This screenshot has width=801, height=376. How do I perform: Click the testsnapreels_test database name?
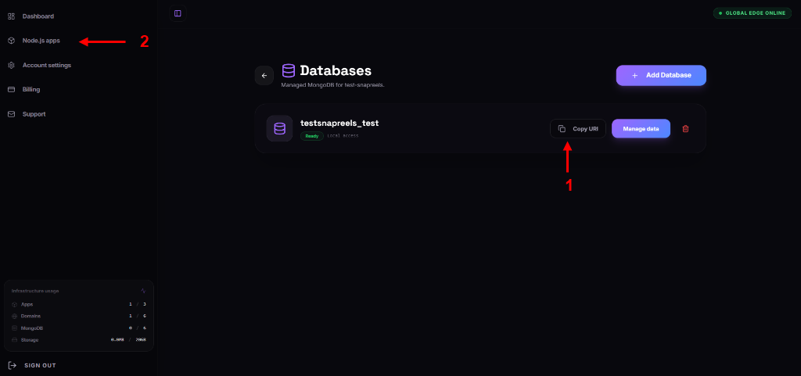pyautogui.click(x=339, y=123)
